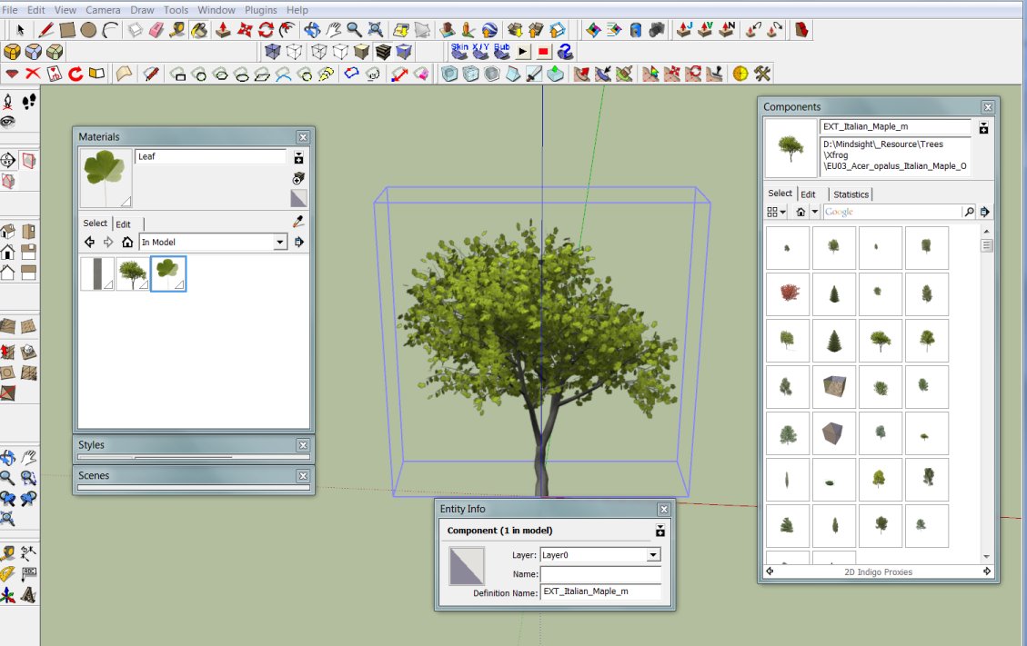Select the Pencil line tool
Image resolution: width=1027 pixels, height=646 pixels.
pos(46,30)
